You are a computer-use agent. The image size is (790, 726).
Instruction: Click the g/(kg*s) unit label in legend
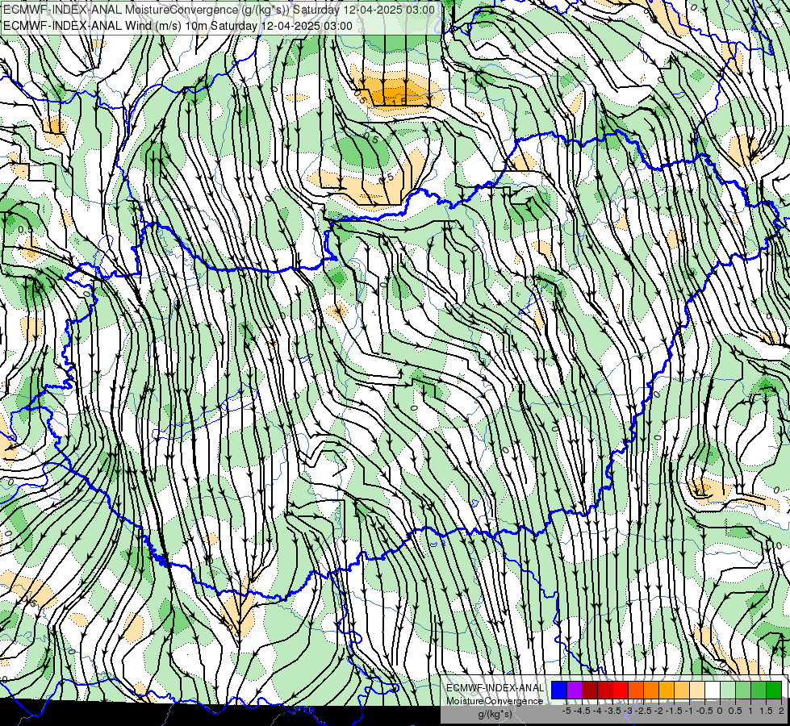(495, 715)
